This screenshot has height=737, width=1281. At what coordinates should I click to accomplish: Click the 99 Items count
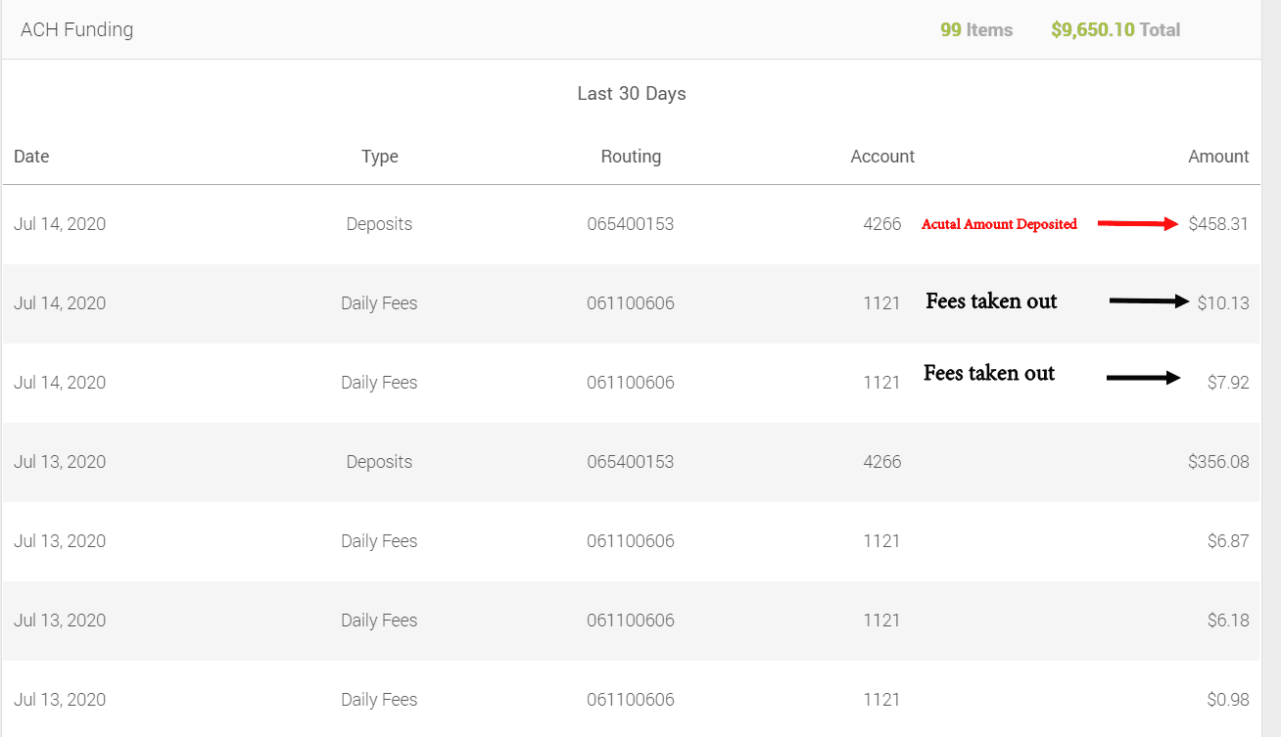[975, 30]
